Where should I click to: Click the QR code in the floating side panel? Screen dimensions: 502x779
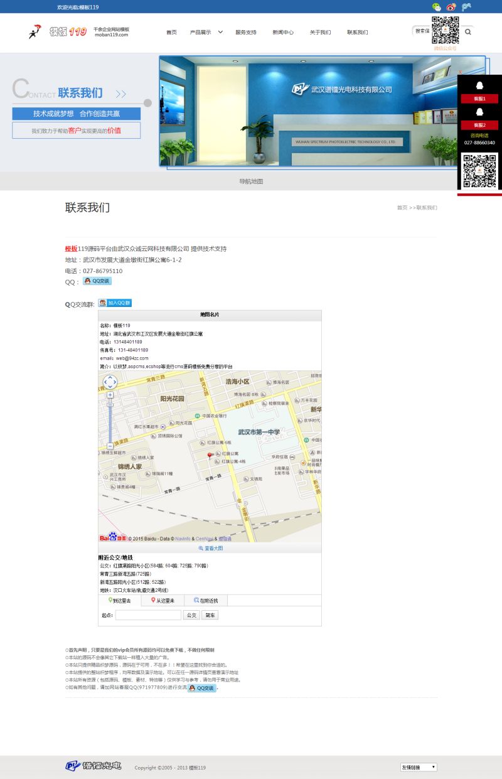479,170
